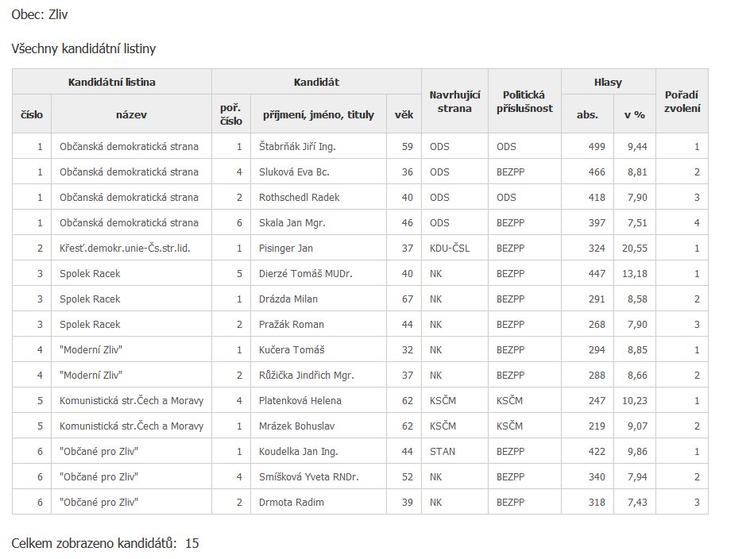Click candidate name "Drmota Radim"
The image size is (750, 559).
click(292, 502)
